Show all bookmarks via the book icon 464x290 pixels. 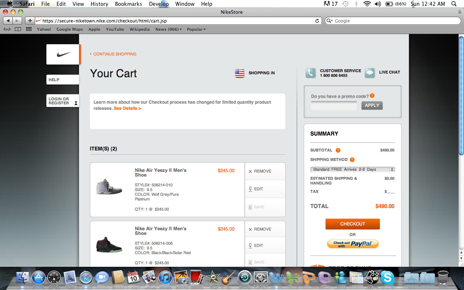tap(18, 29)
